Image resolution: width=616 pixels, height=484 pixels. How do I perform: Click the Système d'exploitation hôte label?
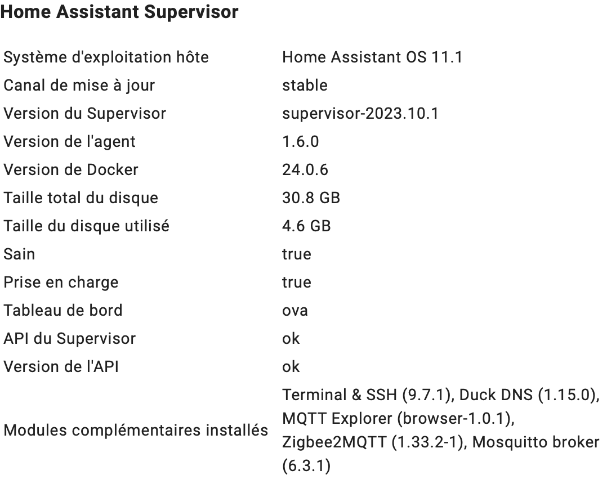[x=106, y=58]
